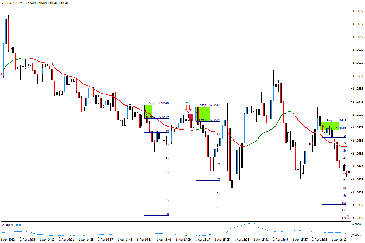This screenshot has width=365, height=243.
Task: Select the red downward arrow marker labeled -1
Action: point(188,108)
